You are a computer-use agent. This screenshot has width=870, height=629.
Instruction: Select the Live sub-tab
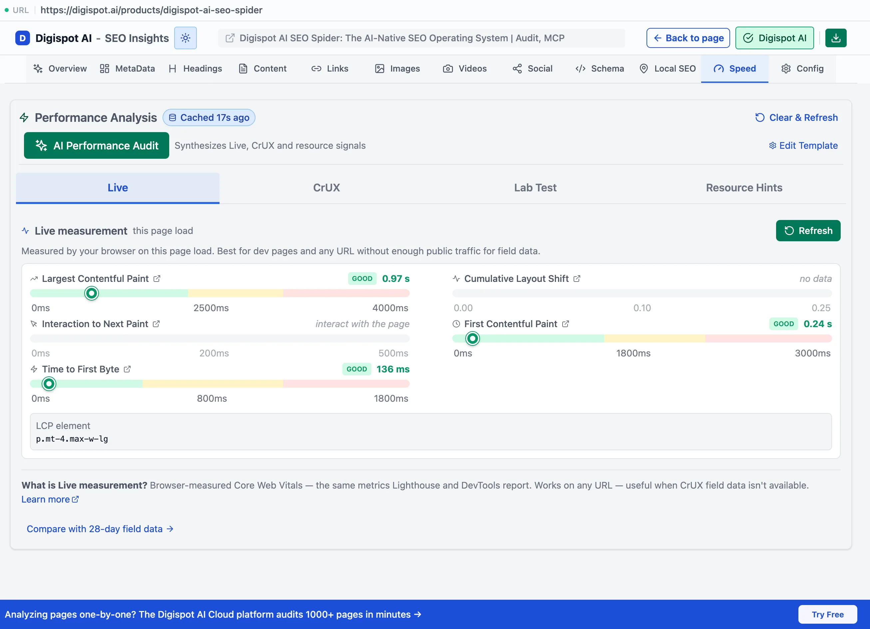pyautogui.click(x=118, y=188)
